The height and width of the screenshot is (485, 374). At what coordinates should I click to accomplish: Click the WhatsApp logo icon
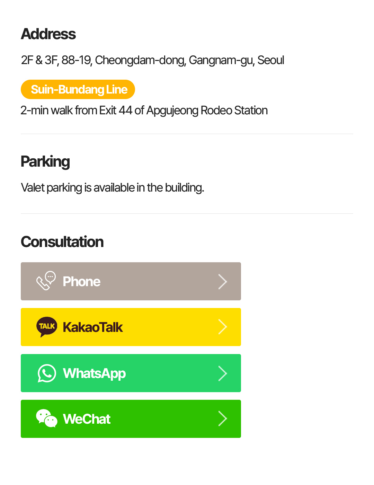(47, 373)
